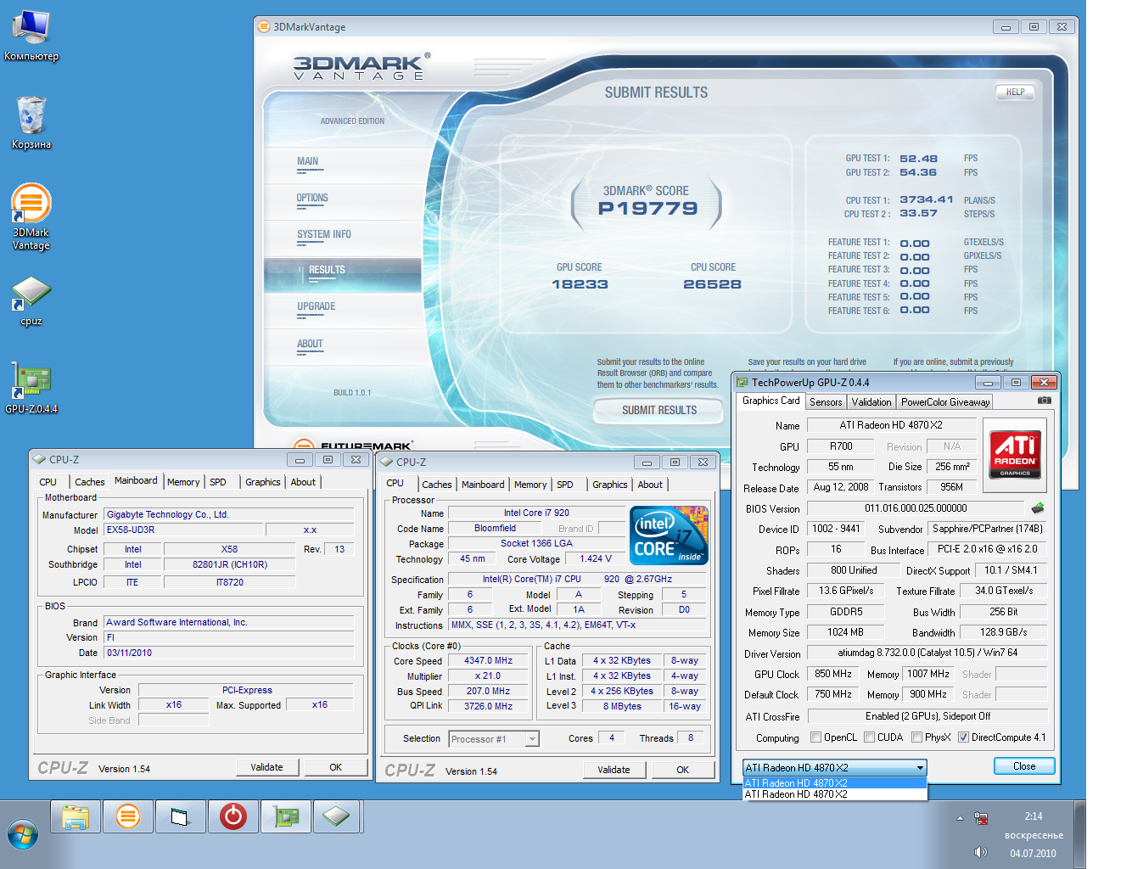The image size is (1132, 869).
Task: Open About tab in left CPU-Z window
Action: (303, 482)
